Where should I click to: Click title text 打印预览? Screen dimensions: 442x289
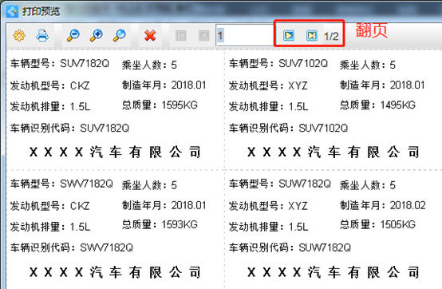coord(41,11)
